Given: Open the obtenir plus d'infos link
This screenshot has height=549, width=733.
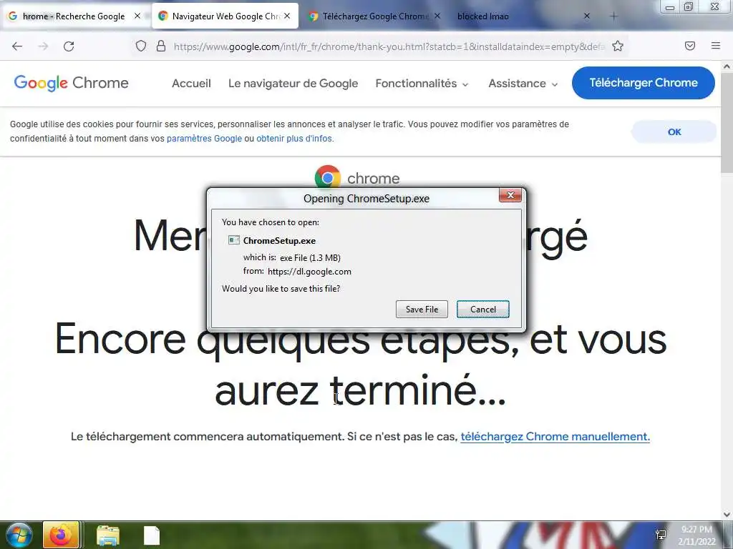Looking at the screenshot, I should 295,139.
